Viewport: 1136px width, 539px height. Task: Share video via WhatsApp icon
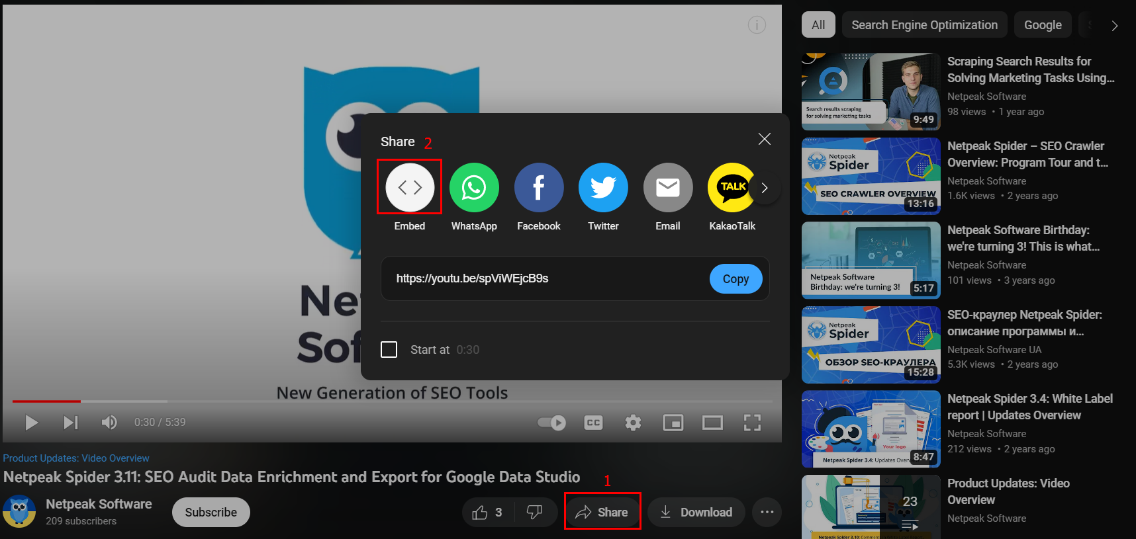[x=474, y=188]
